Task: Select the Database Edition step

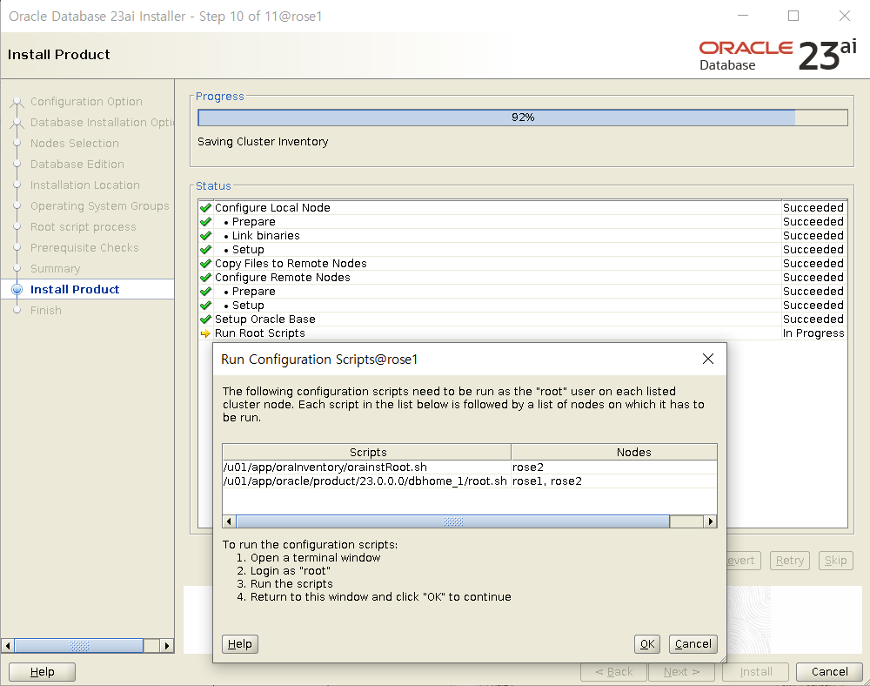Action: coord(77,165)
